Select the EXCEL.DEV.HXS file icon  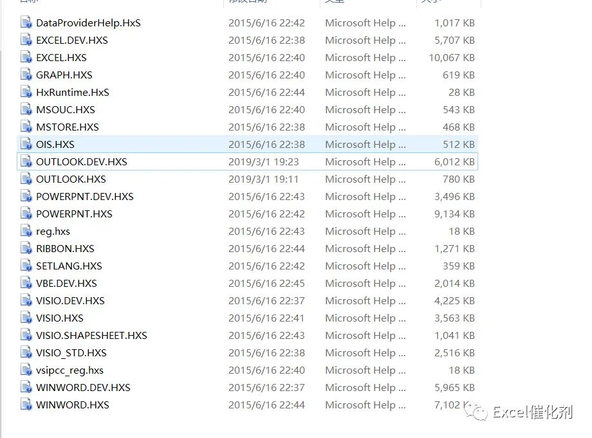(x=26, y=40)
